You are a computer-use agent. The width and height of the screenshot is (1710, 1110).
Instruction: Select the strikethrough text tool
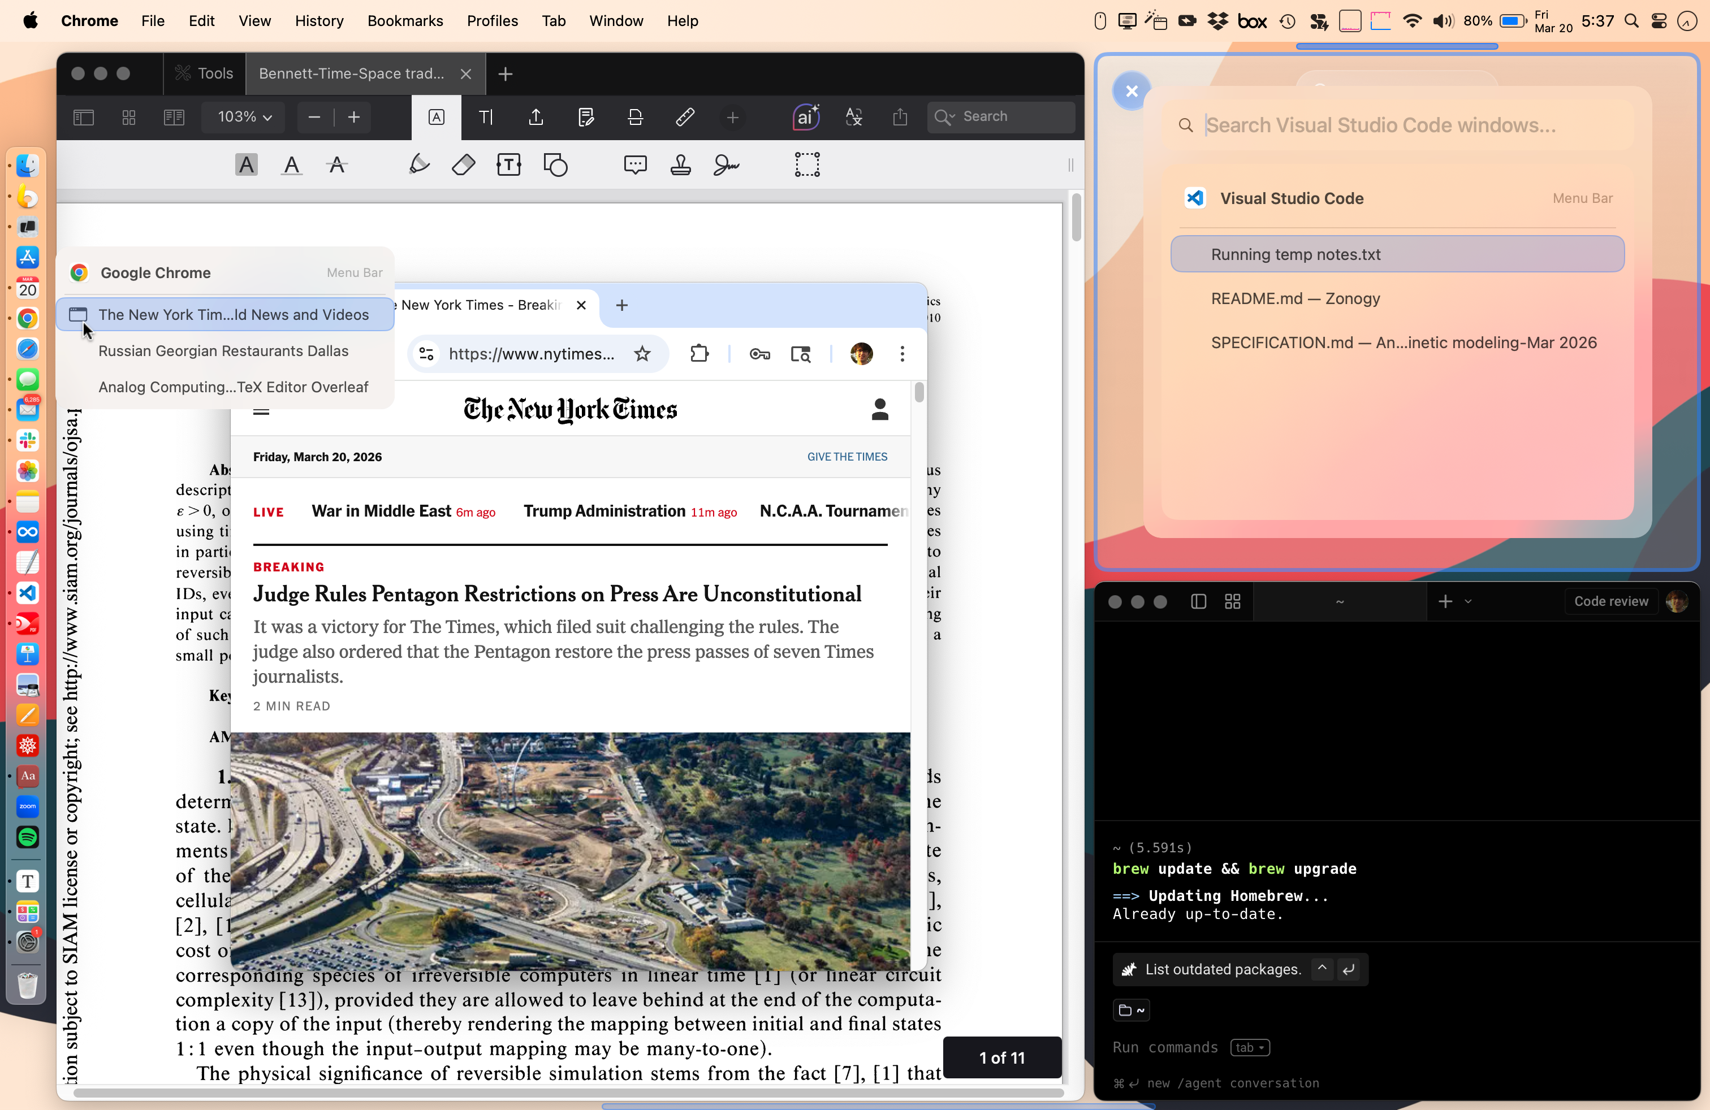[x=336, y=165]
